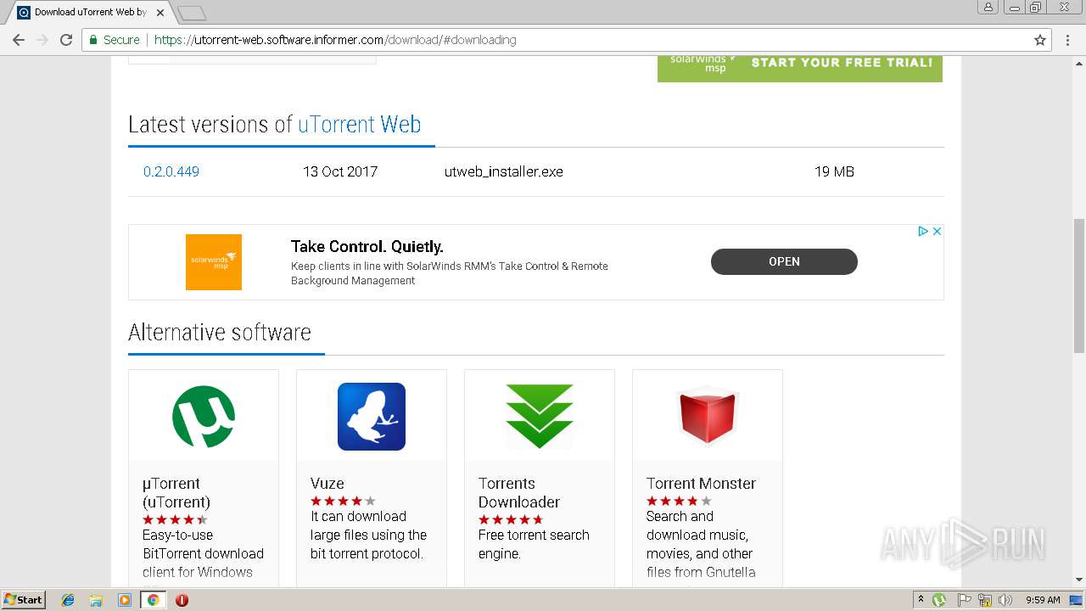Click the 9:59 AM taskbar clock
The image size is (1086, 611).
pos(1043,600)
